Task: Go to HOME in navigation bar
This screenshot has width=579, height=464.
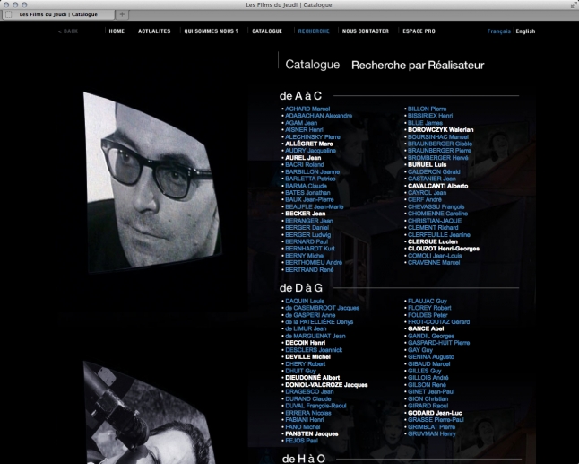Action: click(117, 31)
